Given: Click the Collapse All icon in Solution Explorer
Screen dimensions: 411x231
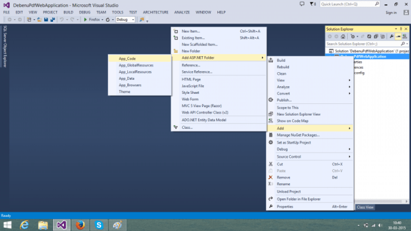Looking at the screenshot, I should 376,36.
